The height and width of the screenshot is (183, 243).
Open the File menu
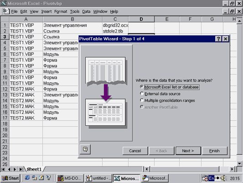tap(14, 11)
